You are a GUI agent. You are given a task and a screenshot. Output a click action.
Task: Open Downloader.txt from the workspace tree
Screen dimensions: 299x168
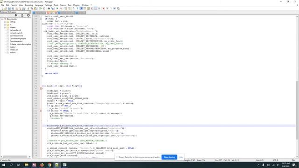(16, 42)
